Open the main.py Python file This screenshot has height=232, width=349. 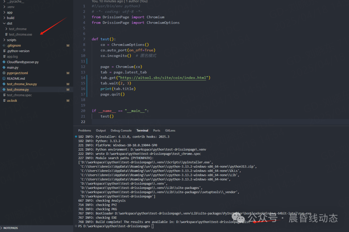[13, 67]
